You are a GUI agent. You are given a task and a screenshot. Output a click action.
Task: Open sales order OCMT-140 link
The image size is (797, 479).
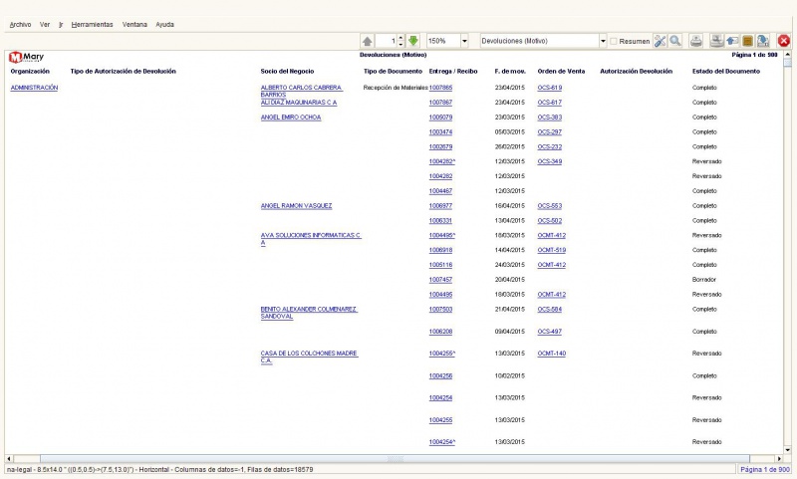[x=552, y=354]
